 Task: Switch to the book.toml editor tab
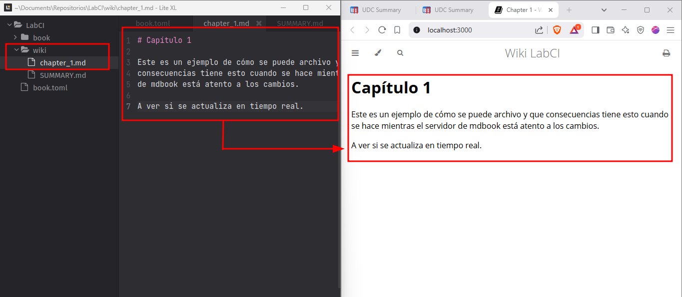(x=153, y=23)
